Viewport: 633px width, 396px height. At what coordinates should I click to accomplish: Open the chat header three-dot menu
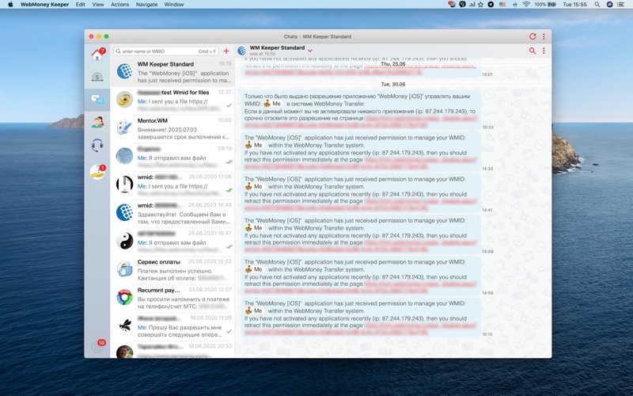pos(544,51)
